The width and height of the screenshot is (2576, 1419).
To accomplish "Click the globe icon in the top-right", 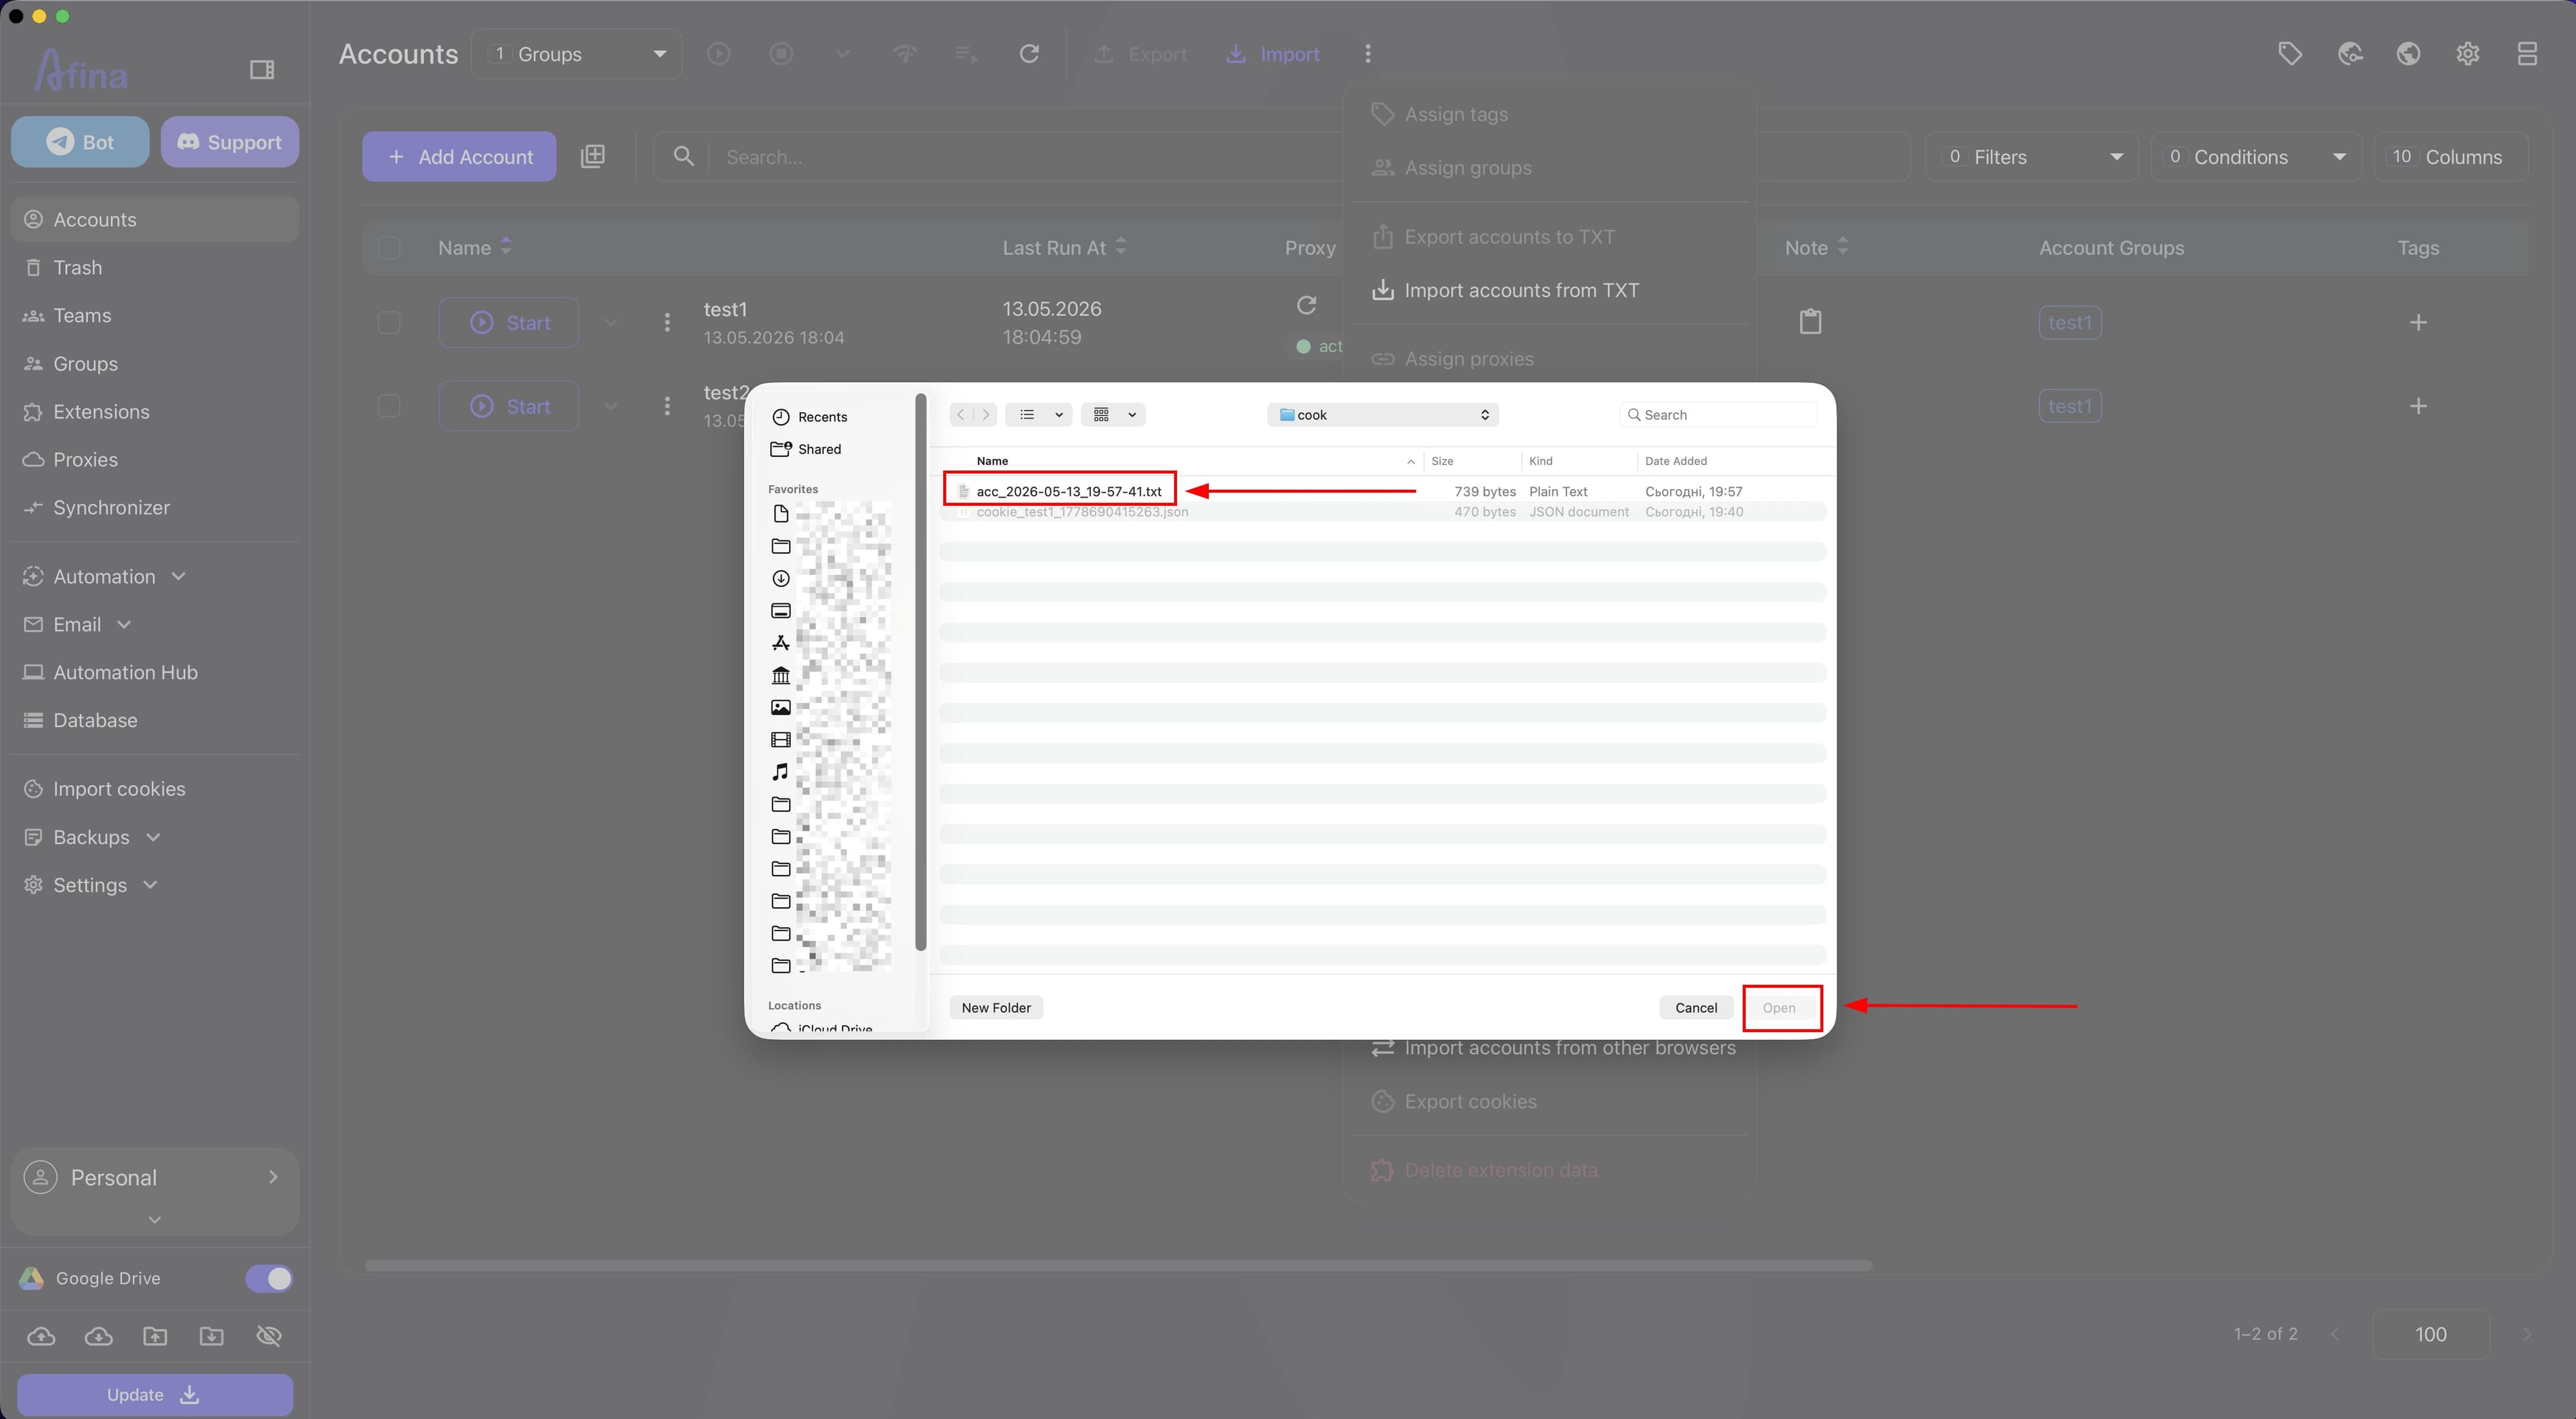I will tap(2409, 54).
